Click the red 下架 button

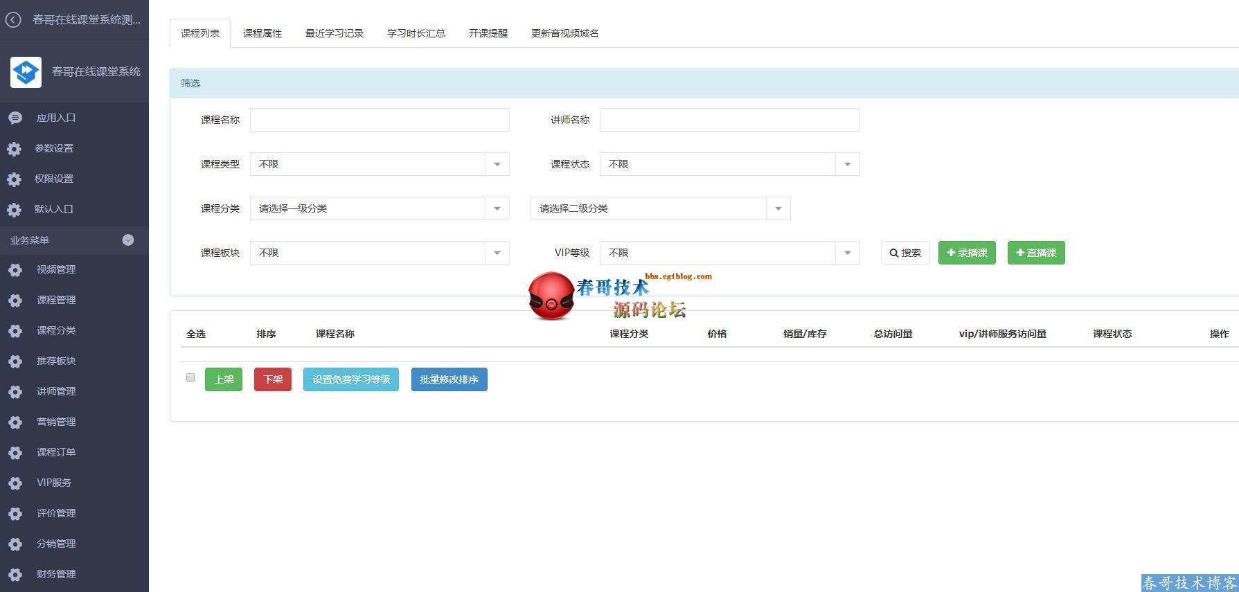pyautogui.click(x=273, y=379)
